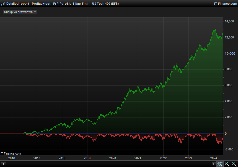
Task: Click the horizontal scrollbar track
Action: [111, 164]
